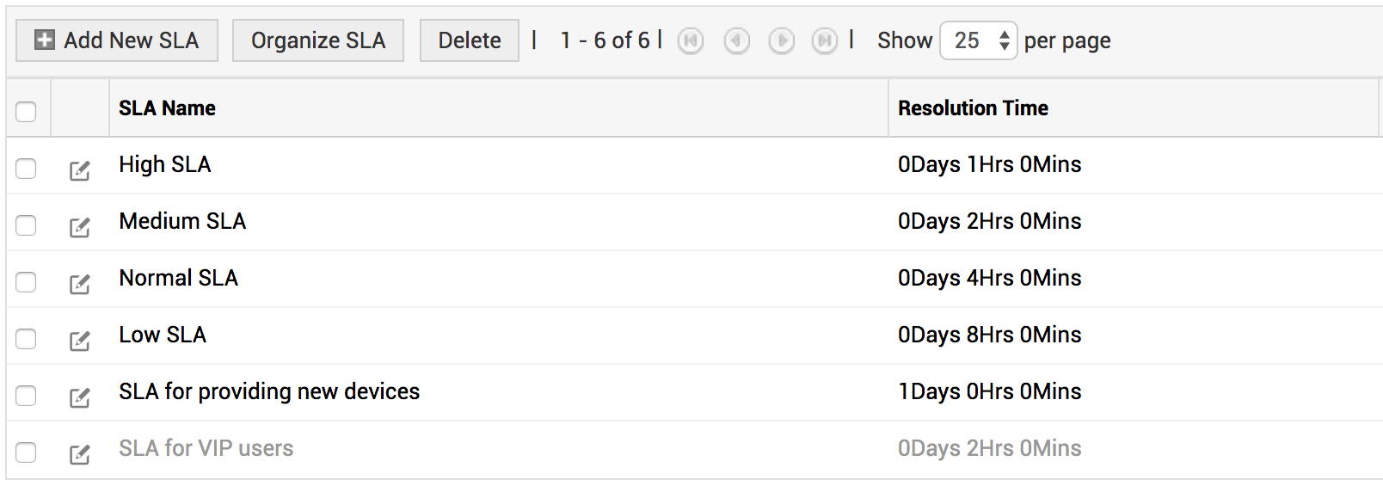1383x480 pixels.
Task: Go to the previous page of results
Action: tap(736, 40)
